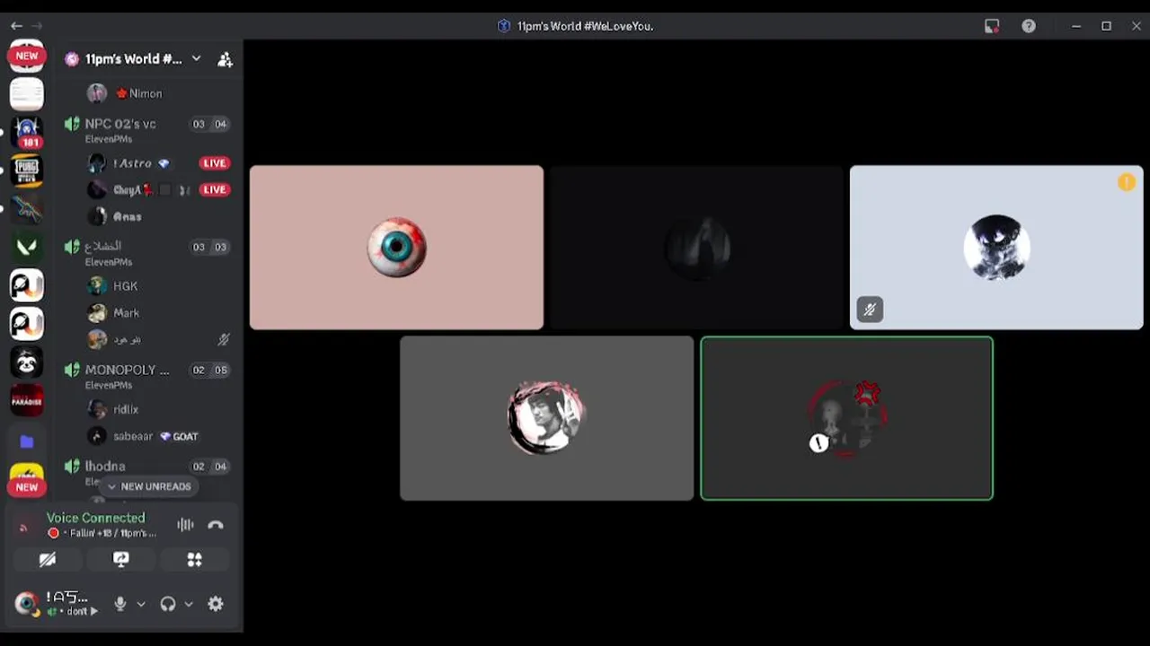
Task: Toggle headphone deafen
Action: point(167,604)
